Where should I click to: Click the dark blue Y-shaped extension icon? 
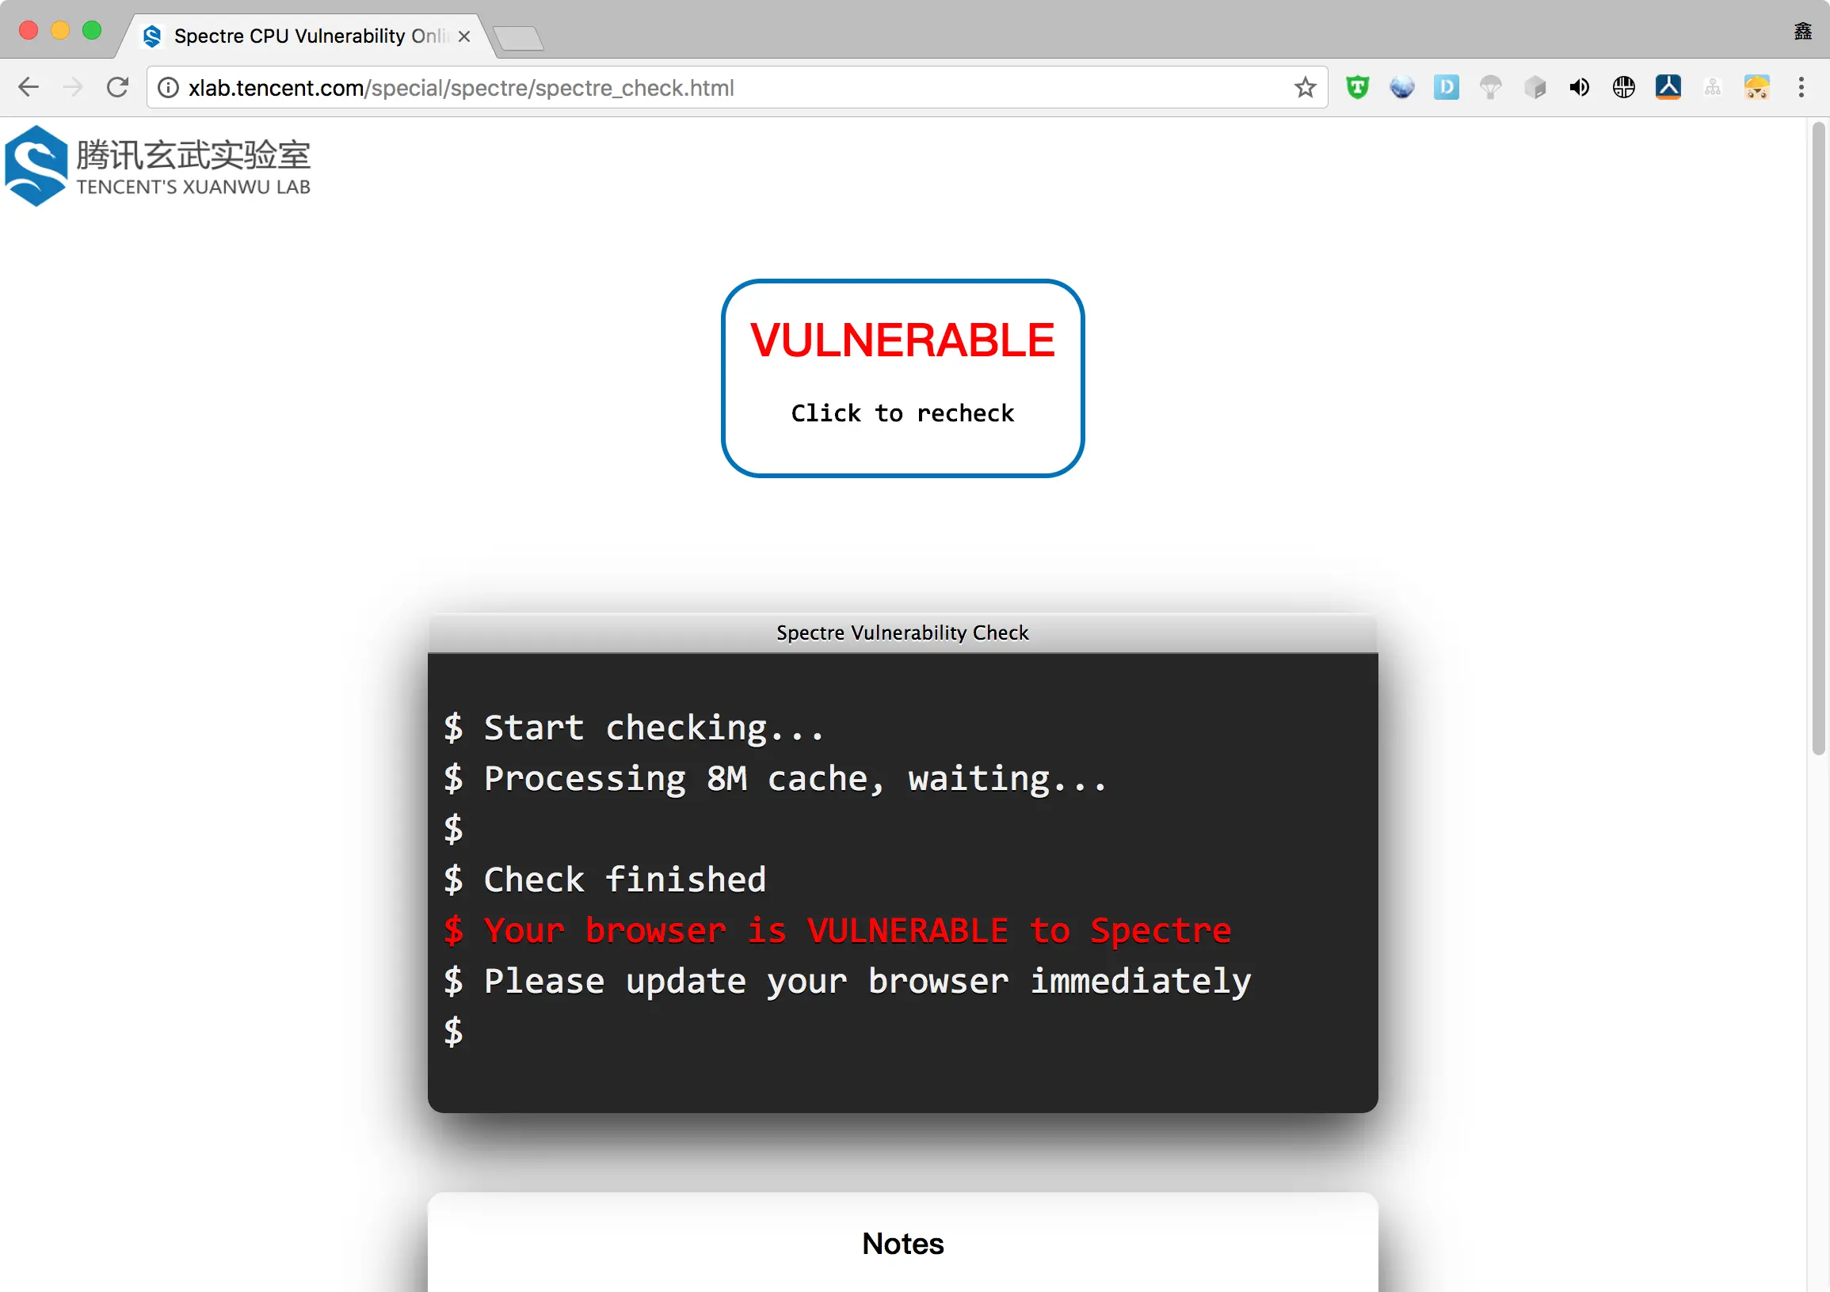[1668, 87]
